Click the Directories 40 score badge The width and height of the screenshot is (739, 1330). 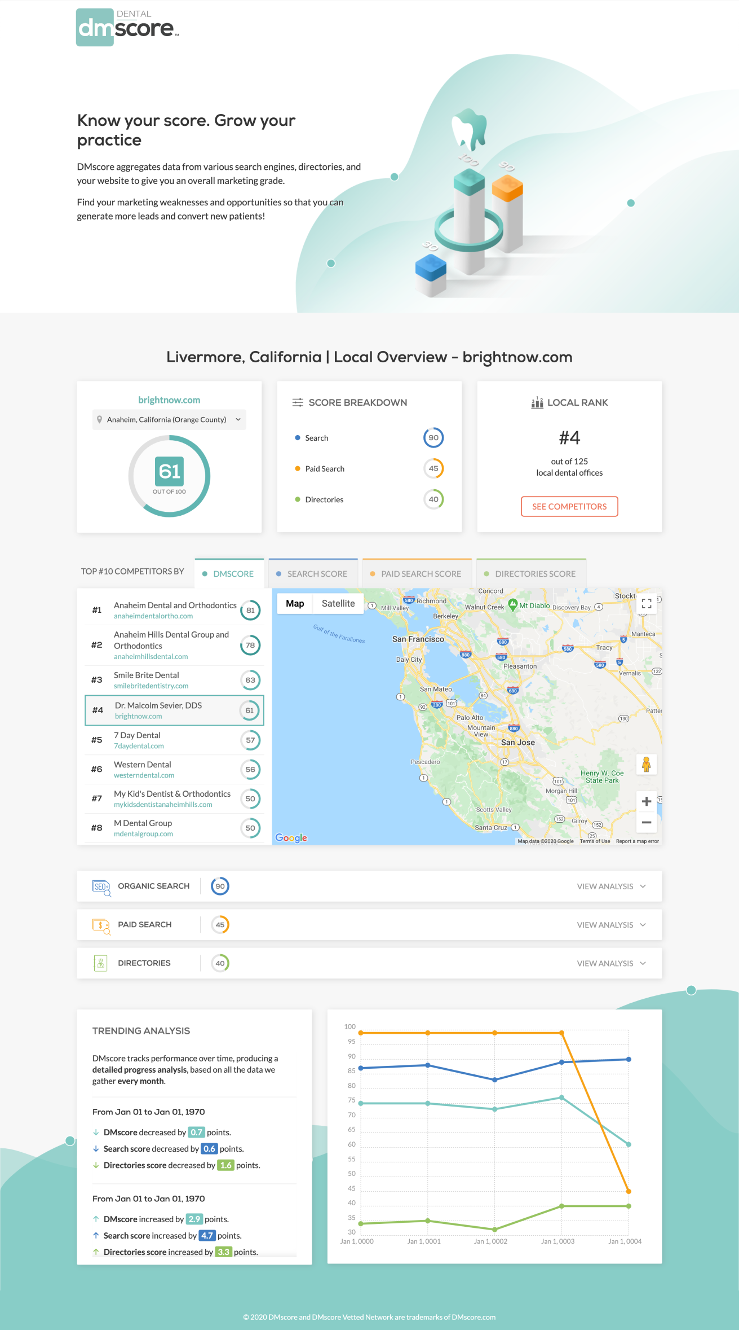pos(220,963)
